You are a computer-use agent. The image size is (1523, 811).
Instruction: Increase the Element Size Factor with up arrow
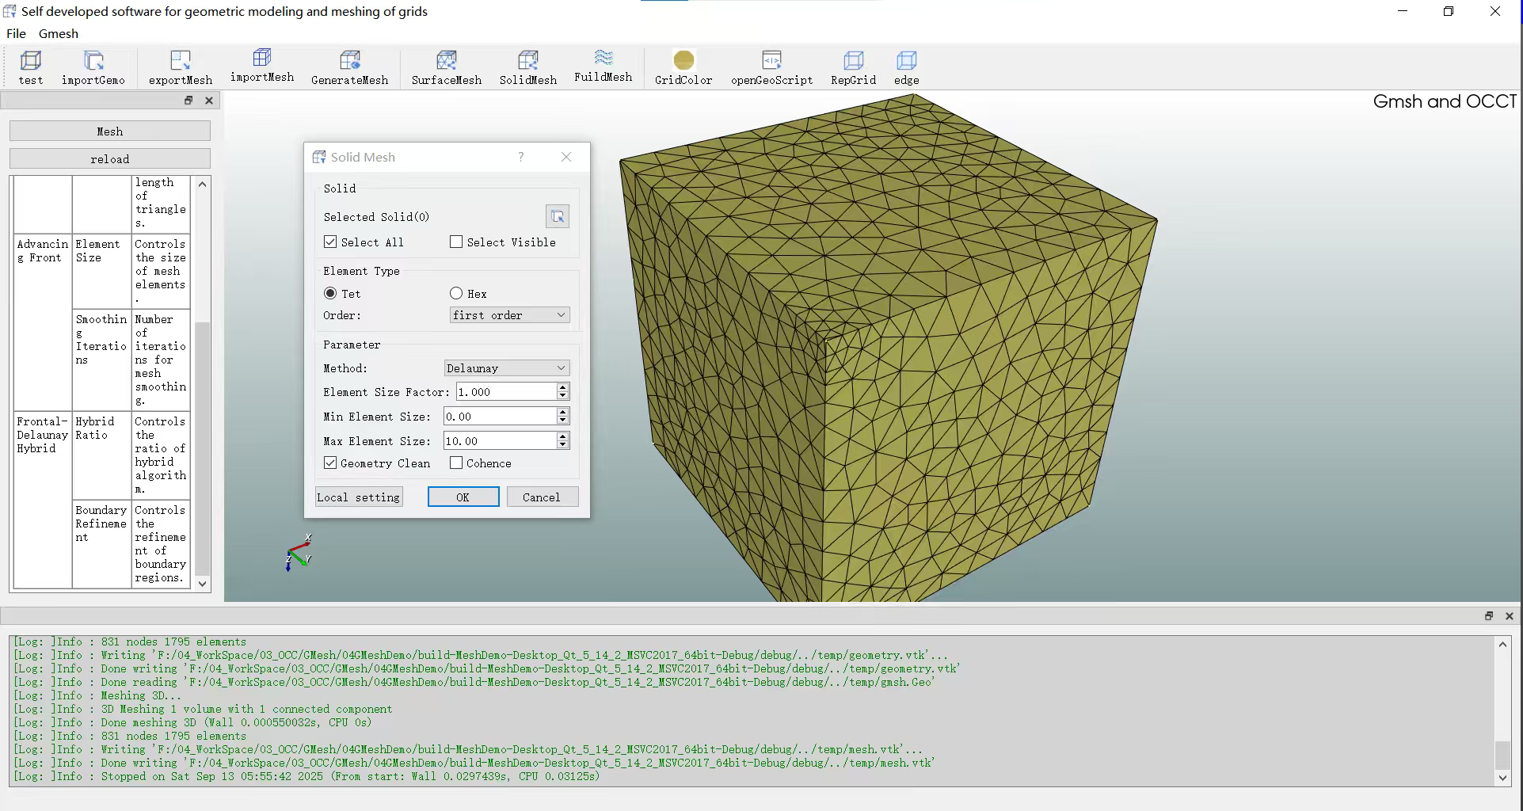click(563, 387)
